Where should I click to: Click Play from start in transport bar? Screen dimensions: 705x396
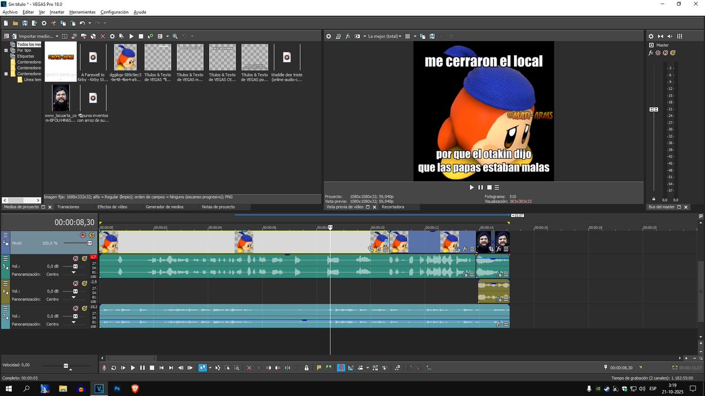pyautogui.click(x=123, y=368)
